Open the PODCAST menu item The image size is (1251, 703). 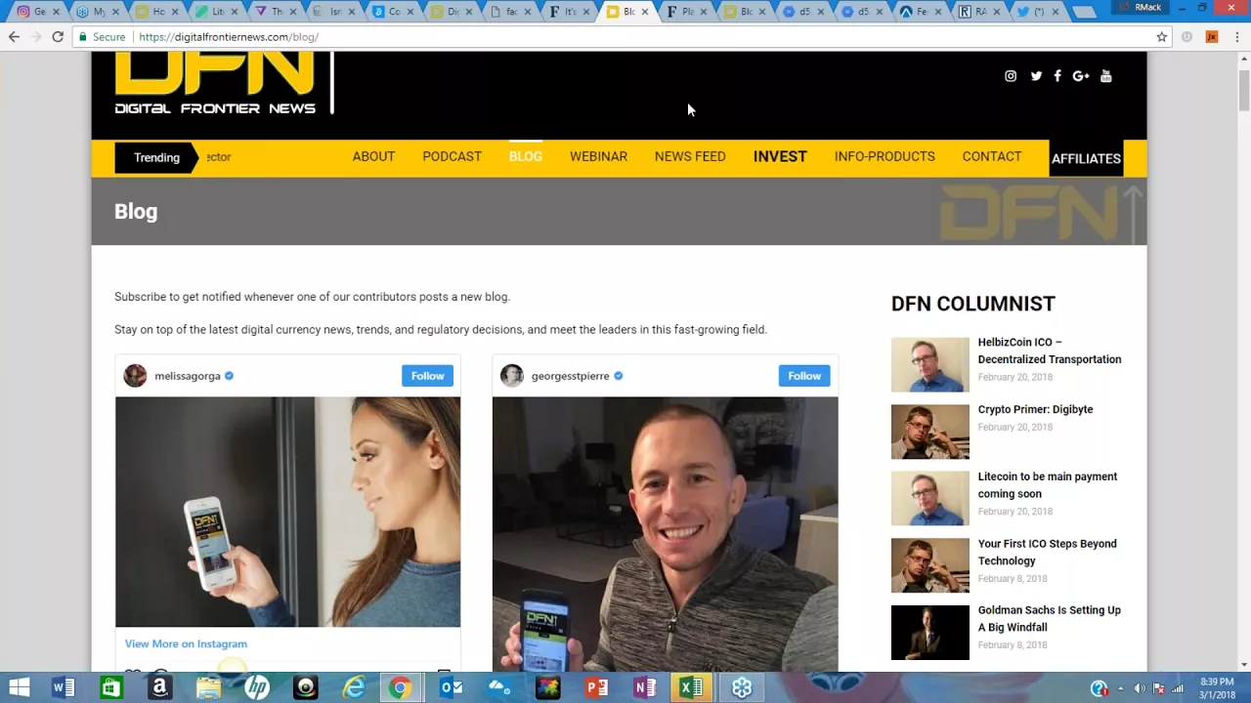tap(452, 156)
